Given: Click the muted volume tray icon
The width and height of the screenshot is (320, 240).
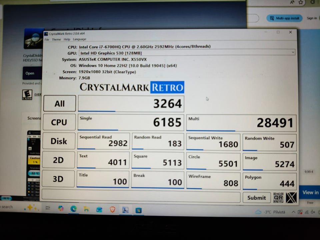Looking at the screenshot, I should 313,212.
